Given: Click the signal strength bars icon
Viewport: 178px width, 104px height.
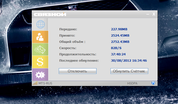Looking at the screenshot, I should 35,83.
